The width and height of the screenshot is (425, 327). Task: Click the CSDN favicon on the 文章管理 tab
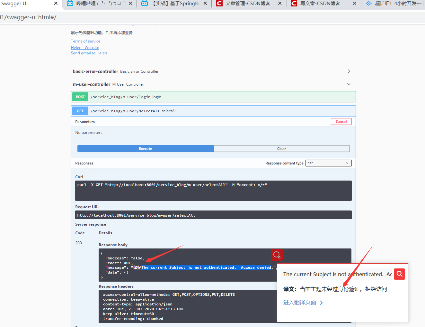219,4
